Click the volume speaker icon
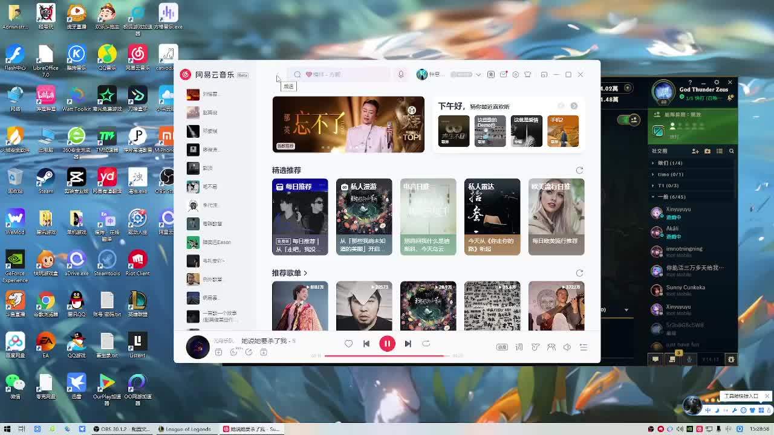Image resolution: width=774 pixels, height=435 pixels. [567, 347]
